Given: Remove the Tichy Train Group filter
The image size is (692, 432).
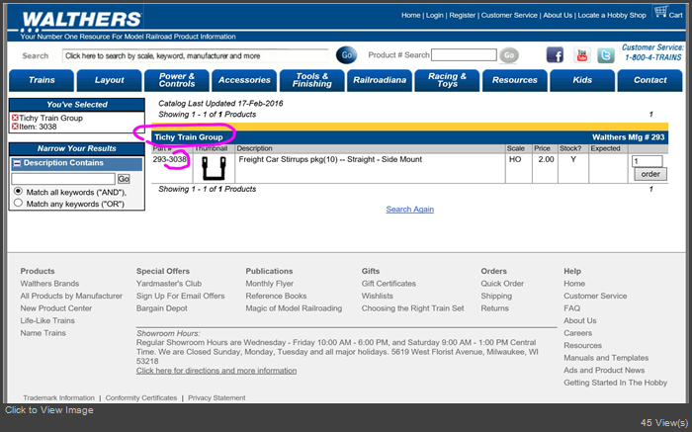Looking at the screenshot, I should point(15,118).
